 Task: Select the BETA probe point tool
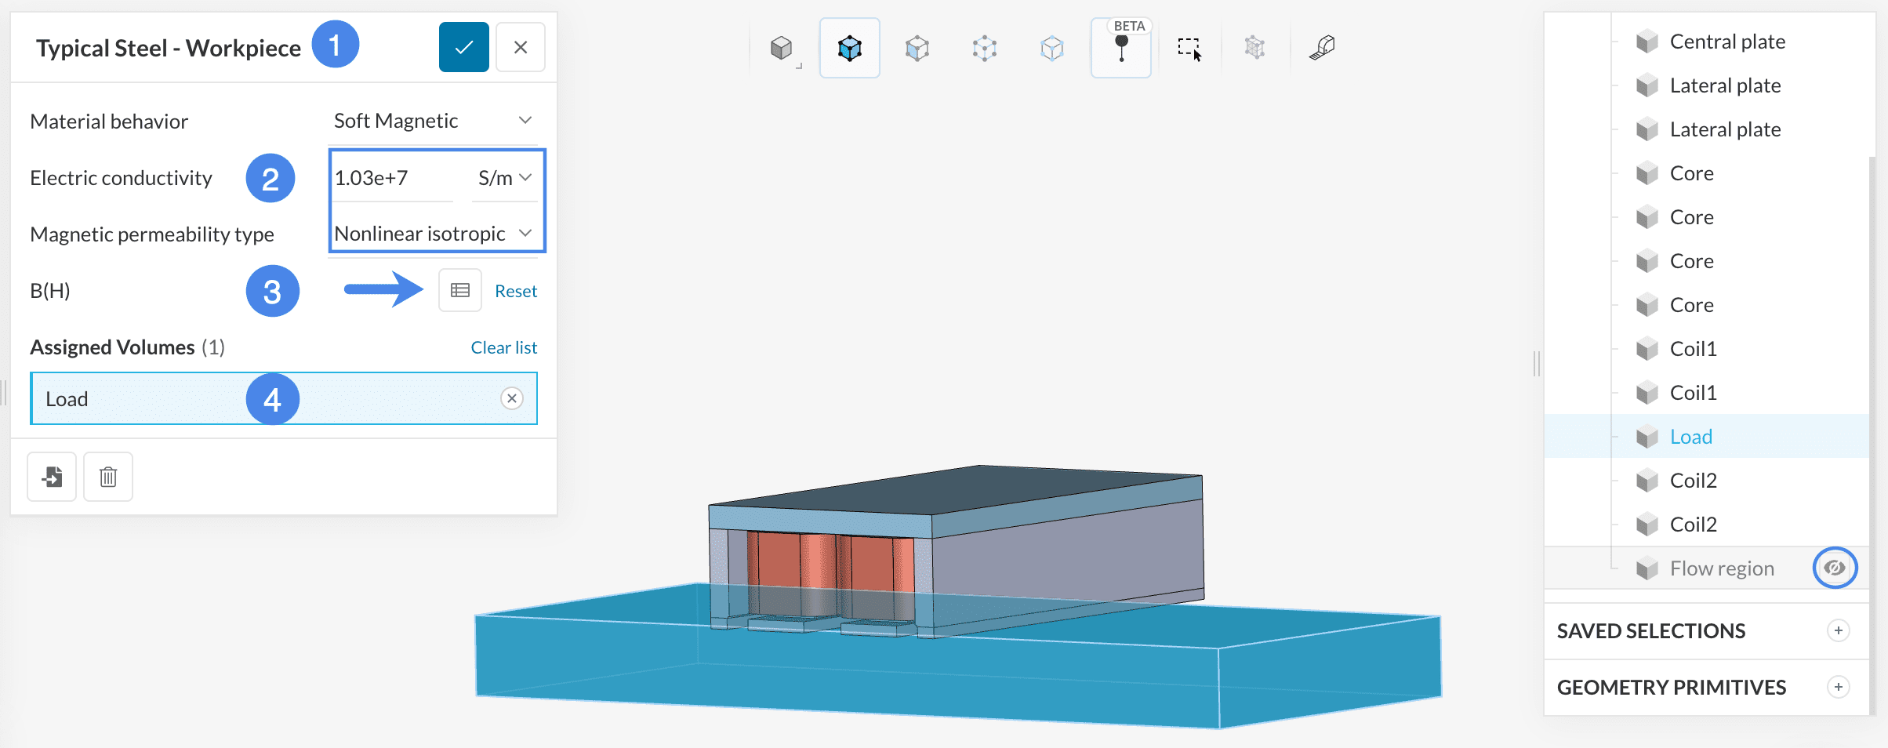pyautogui.click(x=1121, y=49)
